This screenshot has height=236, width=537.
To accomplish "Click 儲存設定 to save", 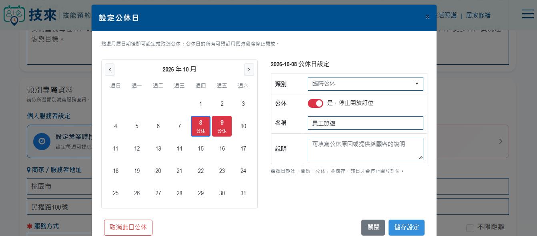I will pos(407,228).
